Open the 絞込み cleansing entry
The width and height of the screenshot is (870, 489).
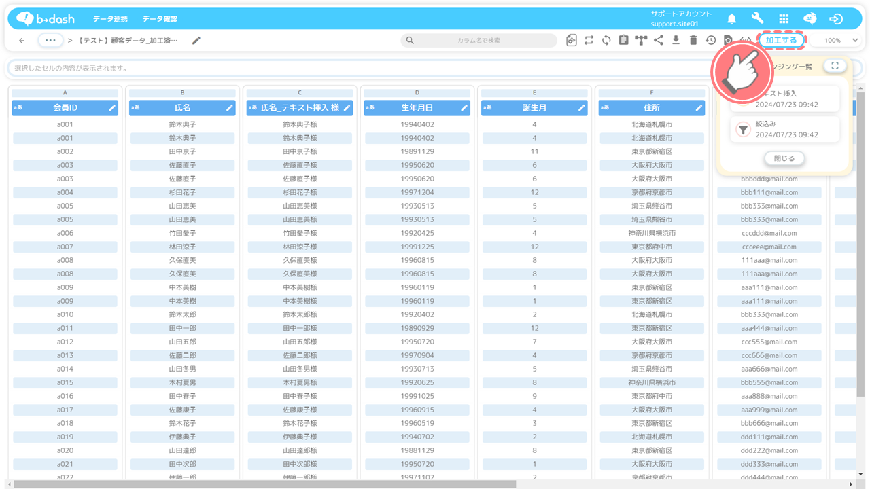pyautogui.click(x=785, y=129)
